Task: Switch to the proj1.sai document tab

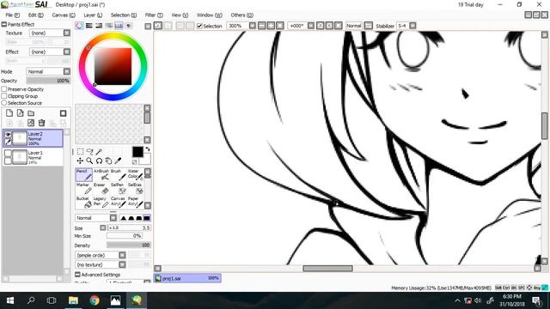Action: pos(187,278)
